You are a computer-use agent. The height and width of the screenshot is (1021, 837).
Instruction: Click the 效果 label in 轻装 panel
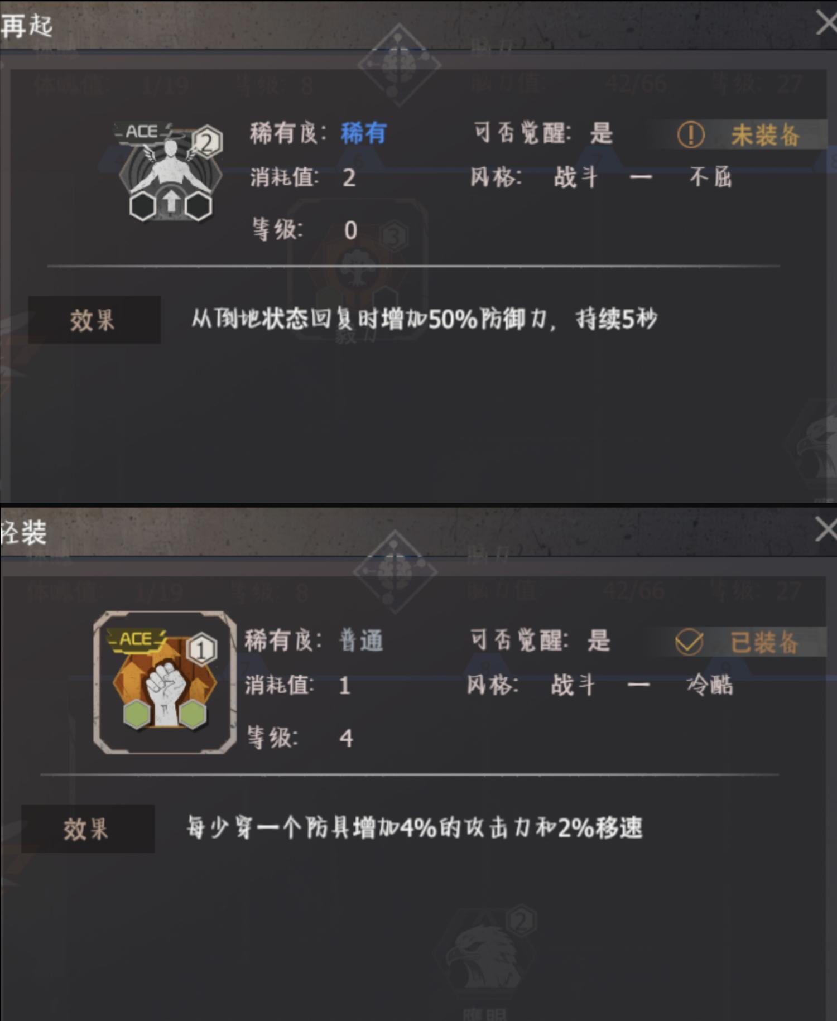pos(87,829)
